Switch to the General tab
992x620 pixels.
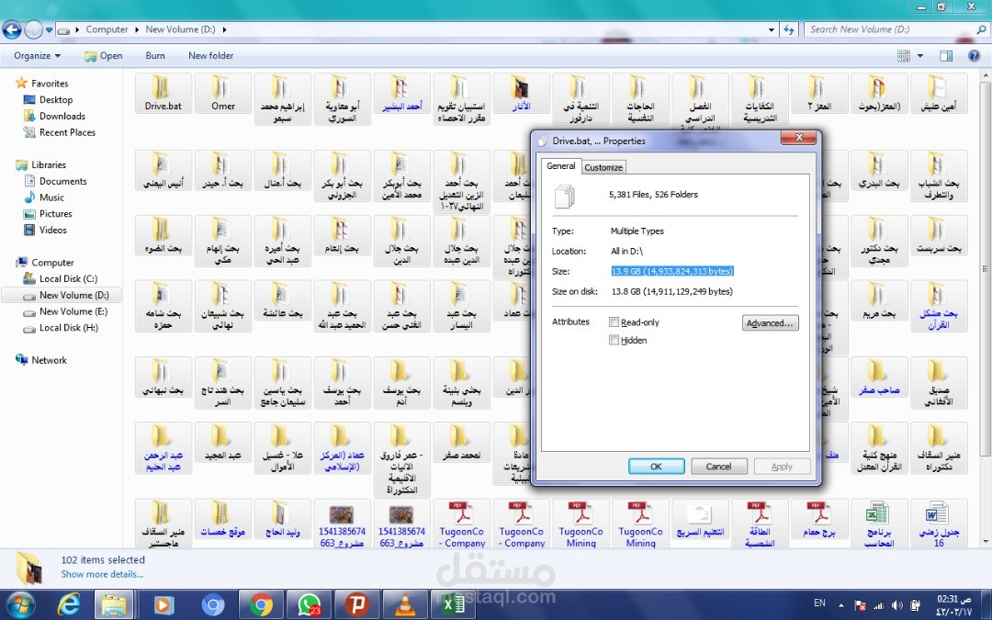tap(560, 165)
